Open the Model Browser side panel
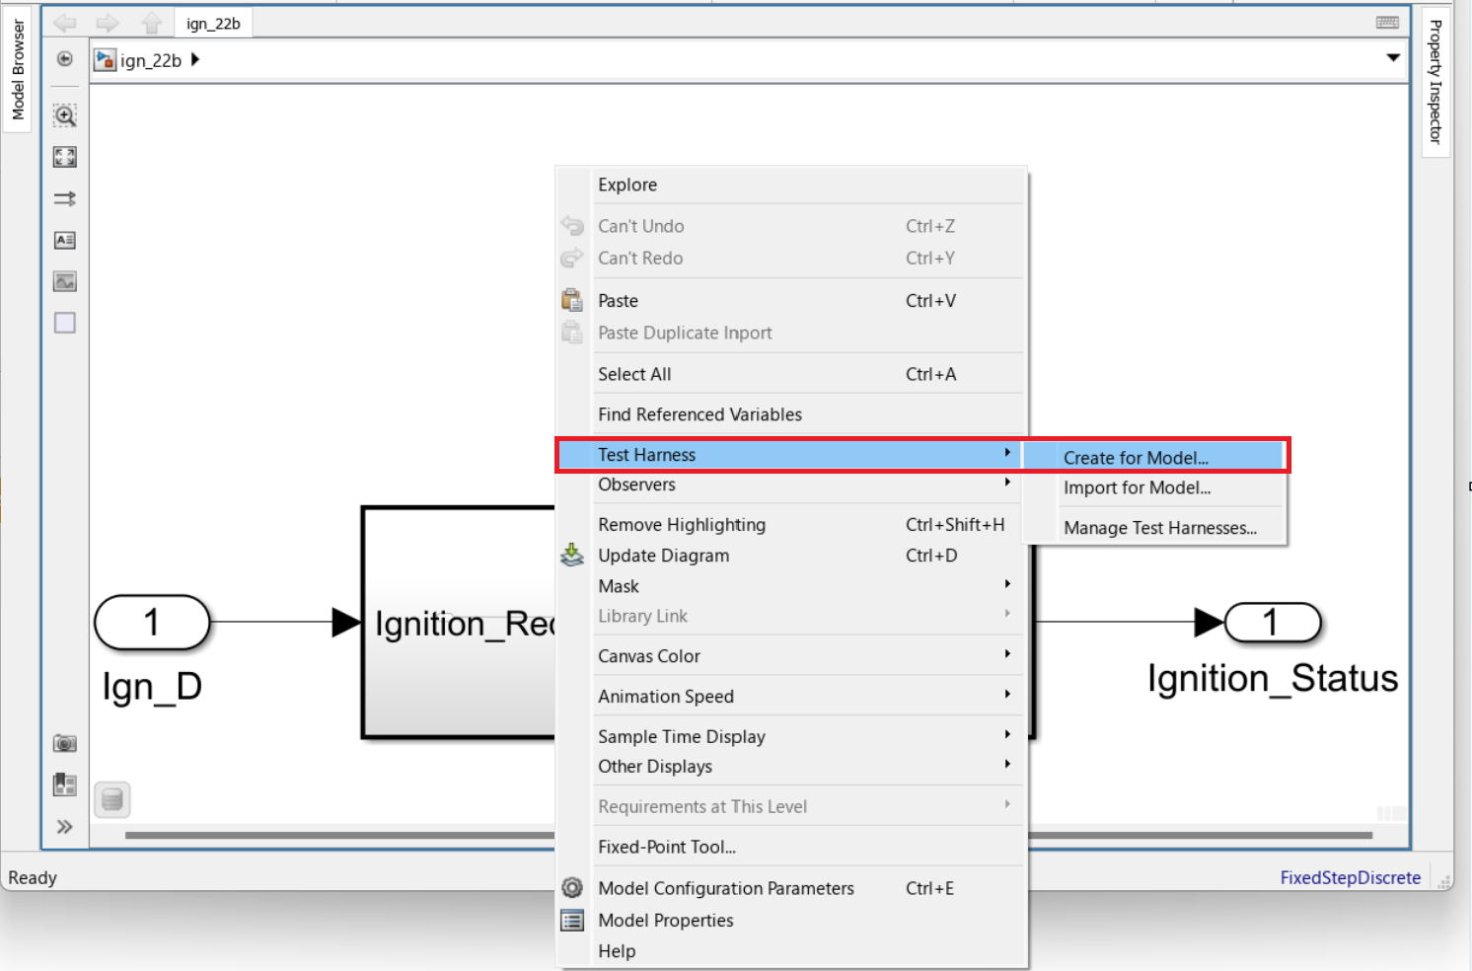This screenshot has width=1472, height=971. (x=18, y=69)
